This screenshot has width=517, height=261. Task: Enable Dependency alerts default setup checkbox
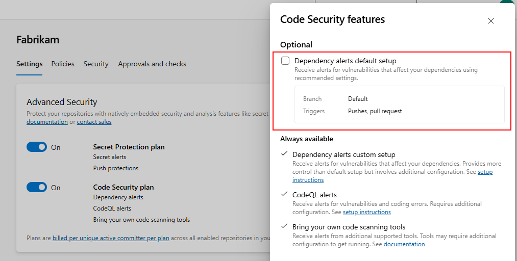point(286,61)
